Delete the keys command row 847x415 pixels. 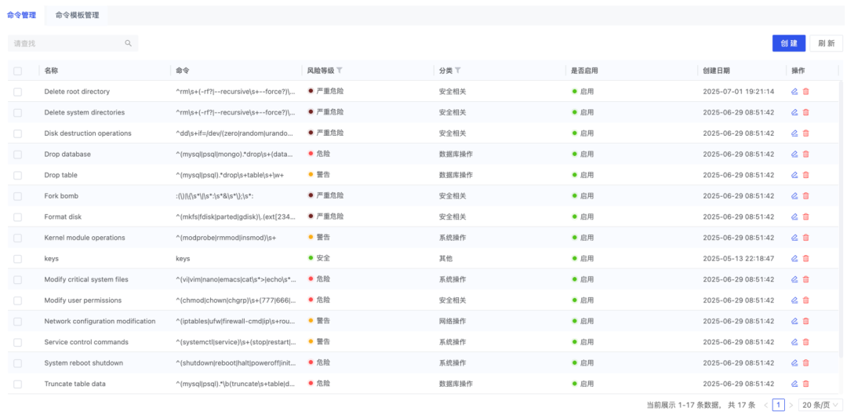[x=805, y=258]
